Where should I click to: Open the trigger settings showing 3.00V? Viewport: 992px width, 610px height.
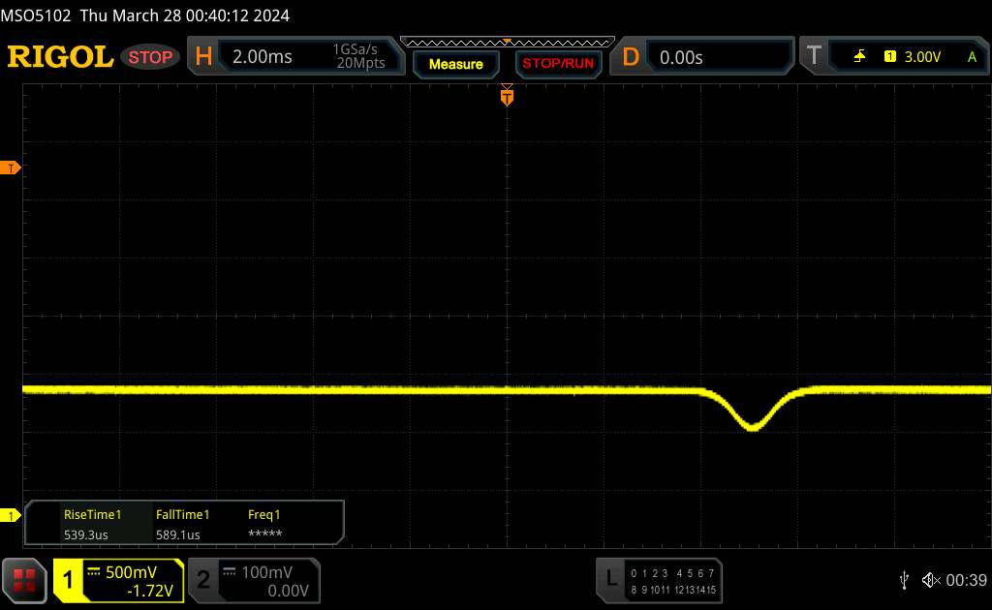(911, 57)
